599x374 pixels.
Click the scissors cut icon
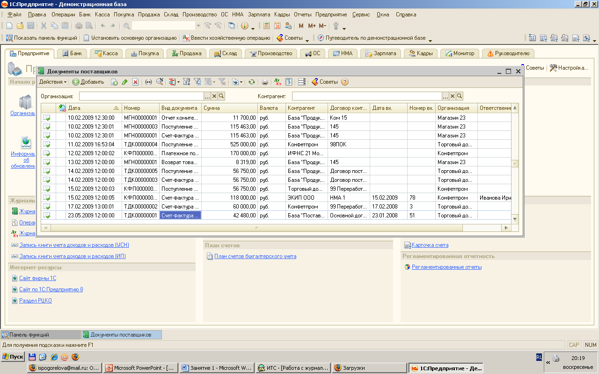click(44, 26)
